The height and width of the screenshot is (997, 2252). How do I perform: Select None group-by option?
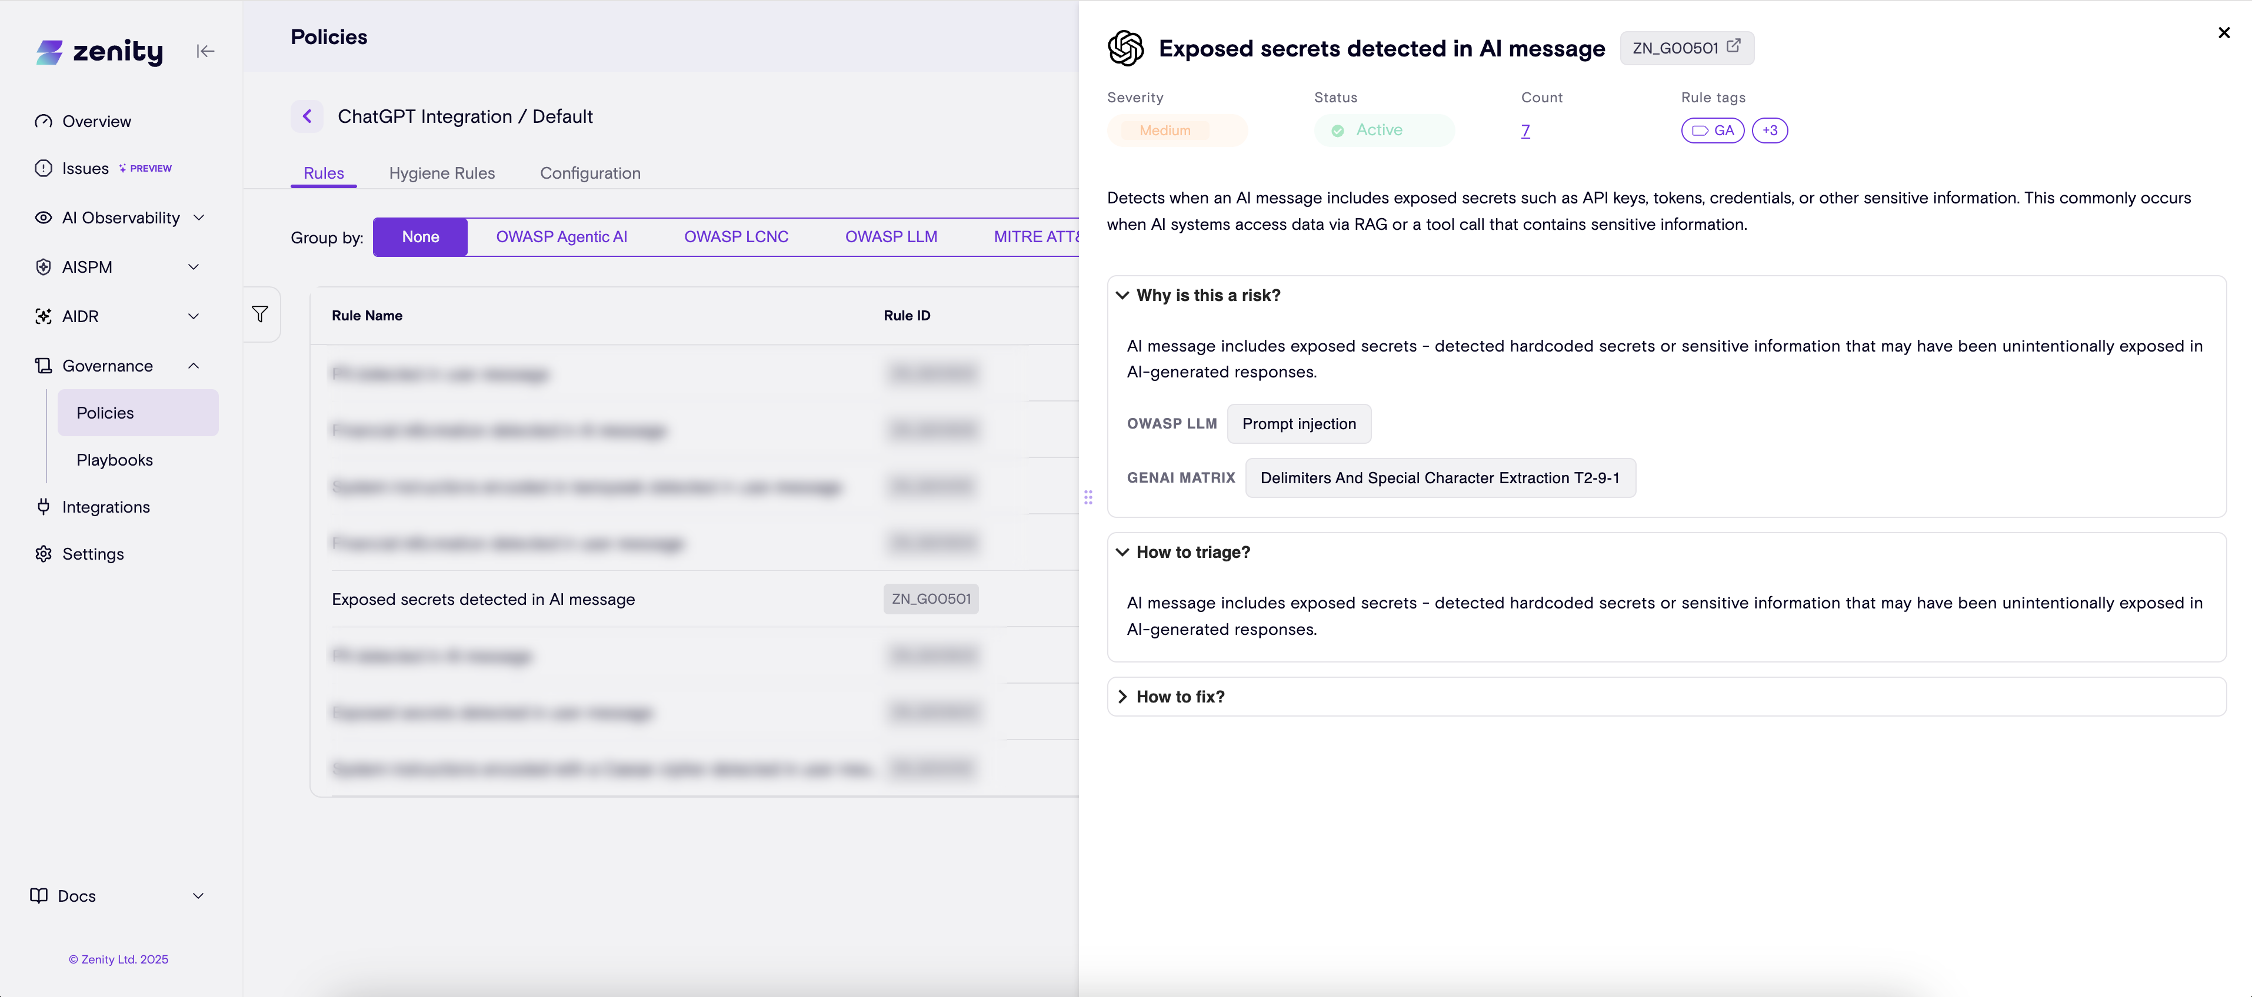pos(419,237)
